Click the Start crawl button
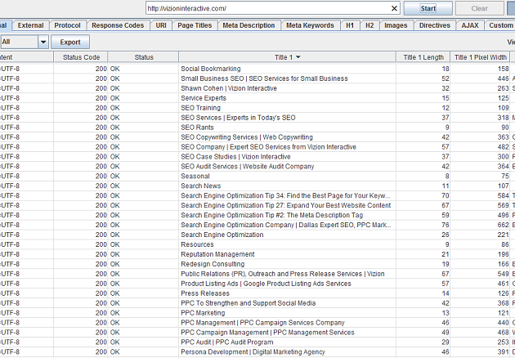The height and width of the screenshot is (358, 515). click(428, 8)
